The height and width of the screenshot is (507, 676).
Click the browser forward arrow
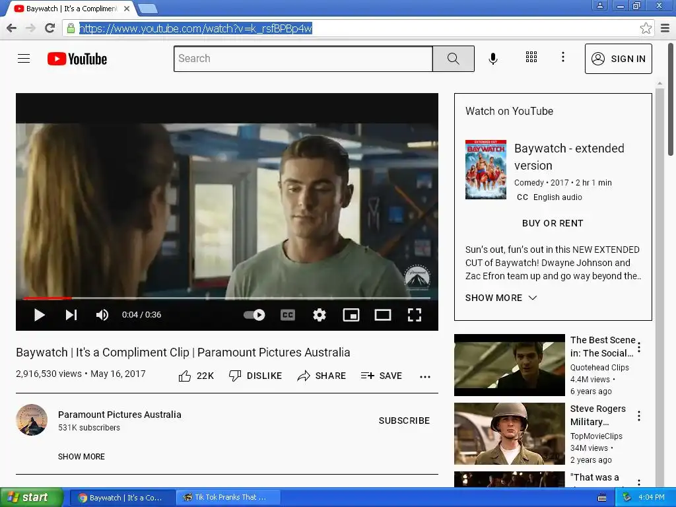pos(30,28)
